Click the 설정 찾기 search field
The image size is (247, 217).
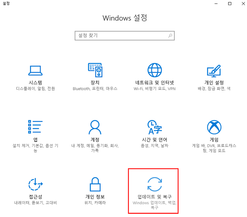point(125,35)
